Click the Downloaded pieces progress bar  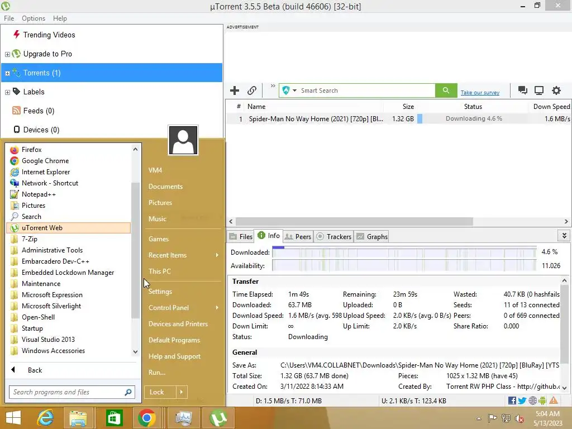[404, 252]
